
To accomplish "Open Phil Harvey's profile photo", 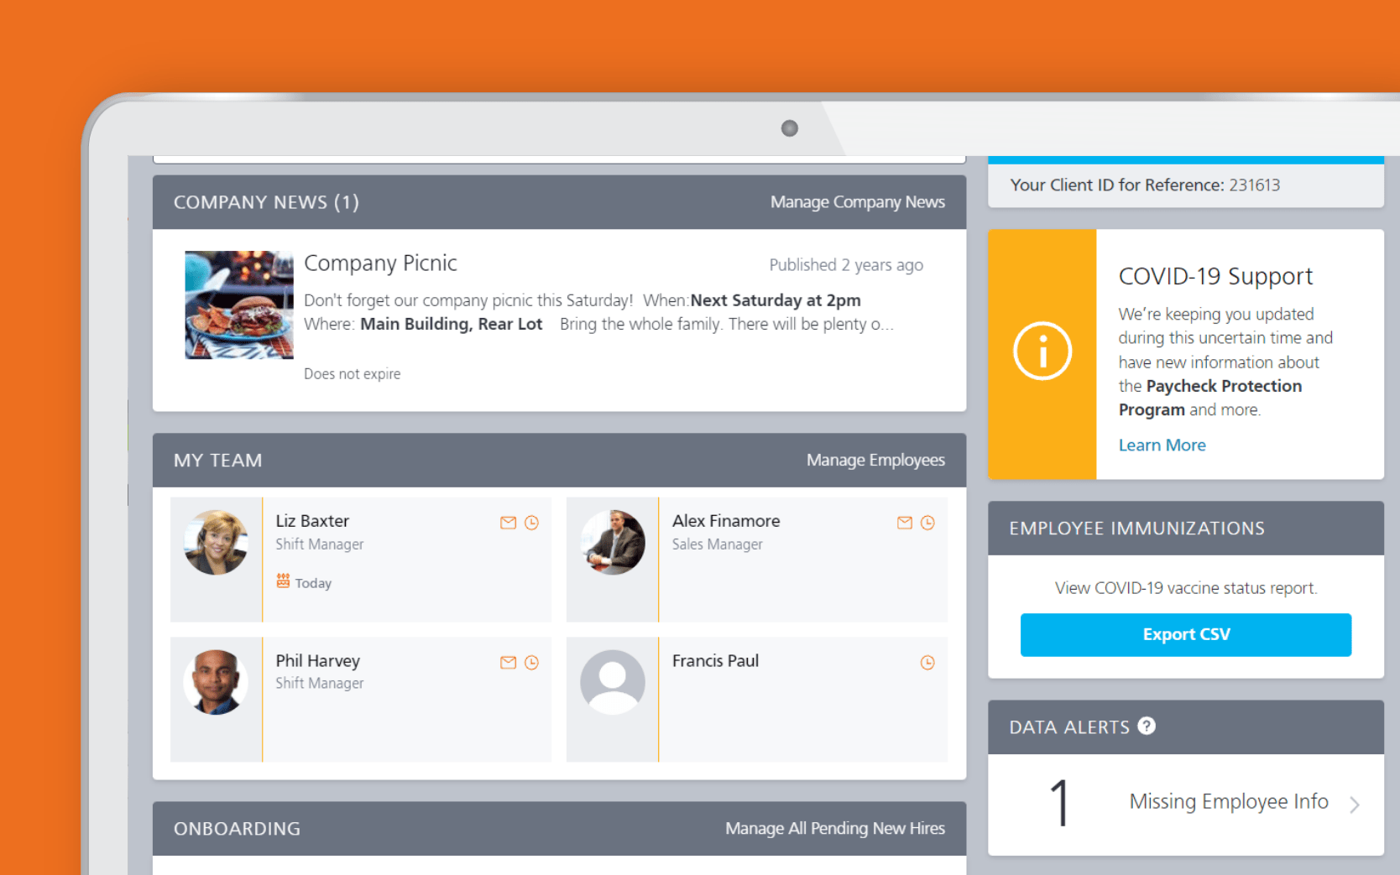I will pyautogui.click(x=216, y=682).
